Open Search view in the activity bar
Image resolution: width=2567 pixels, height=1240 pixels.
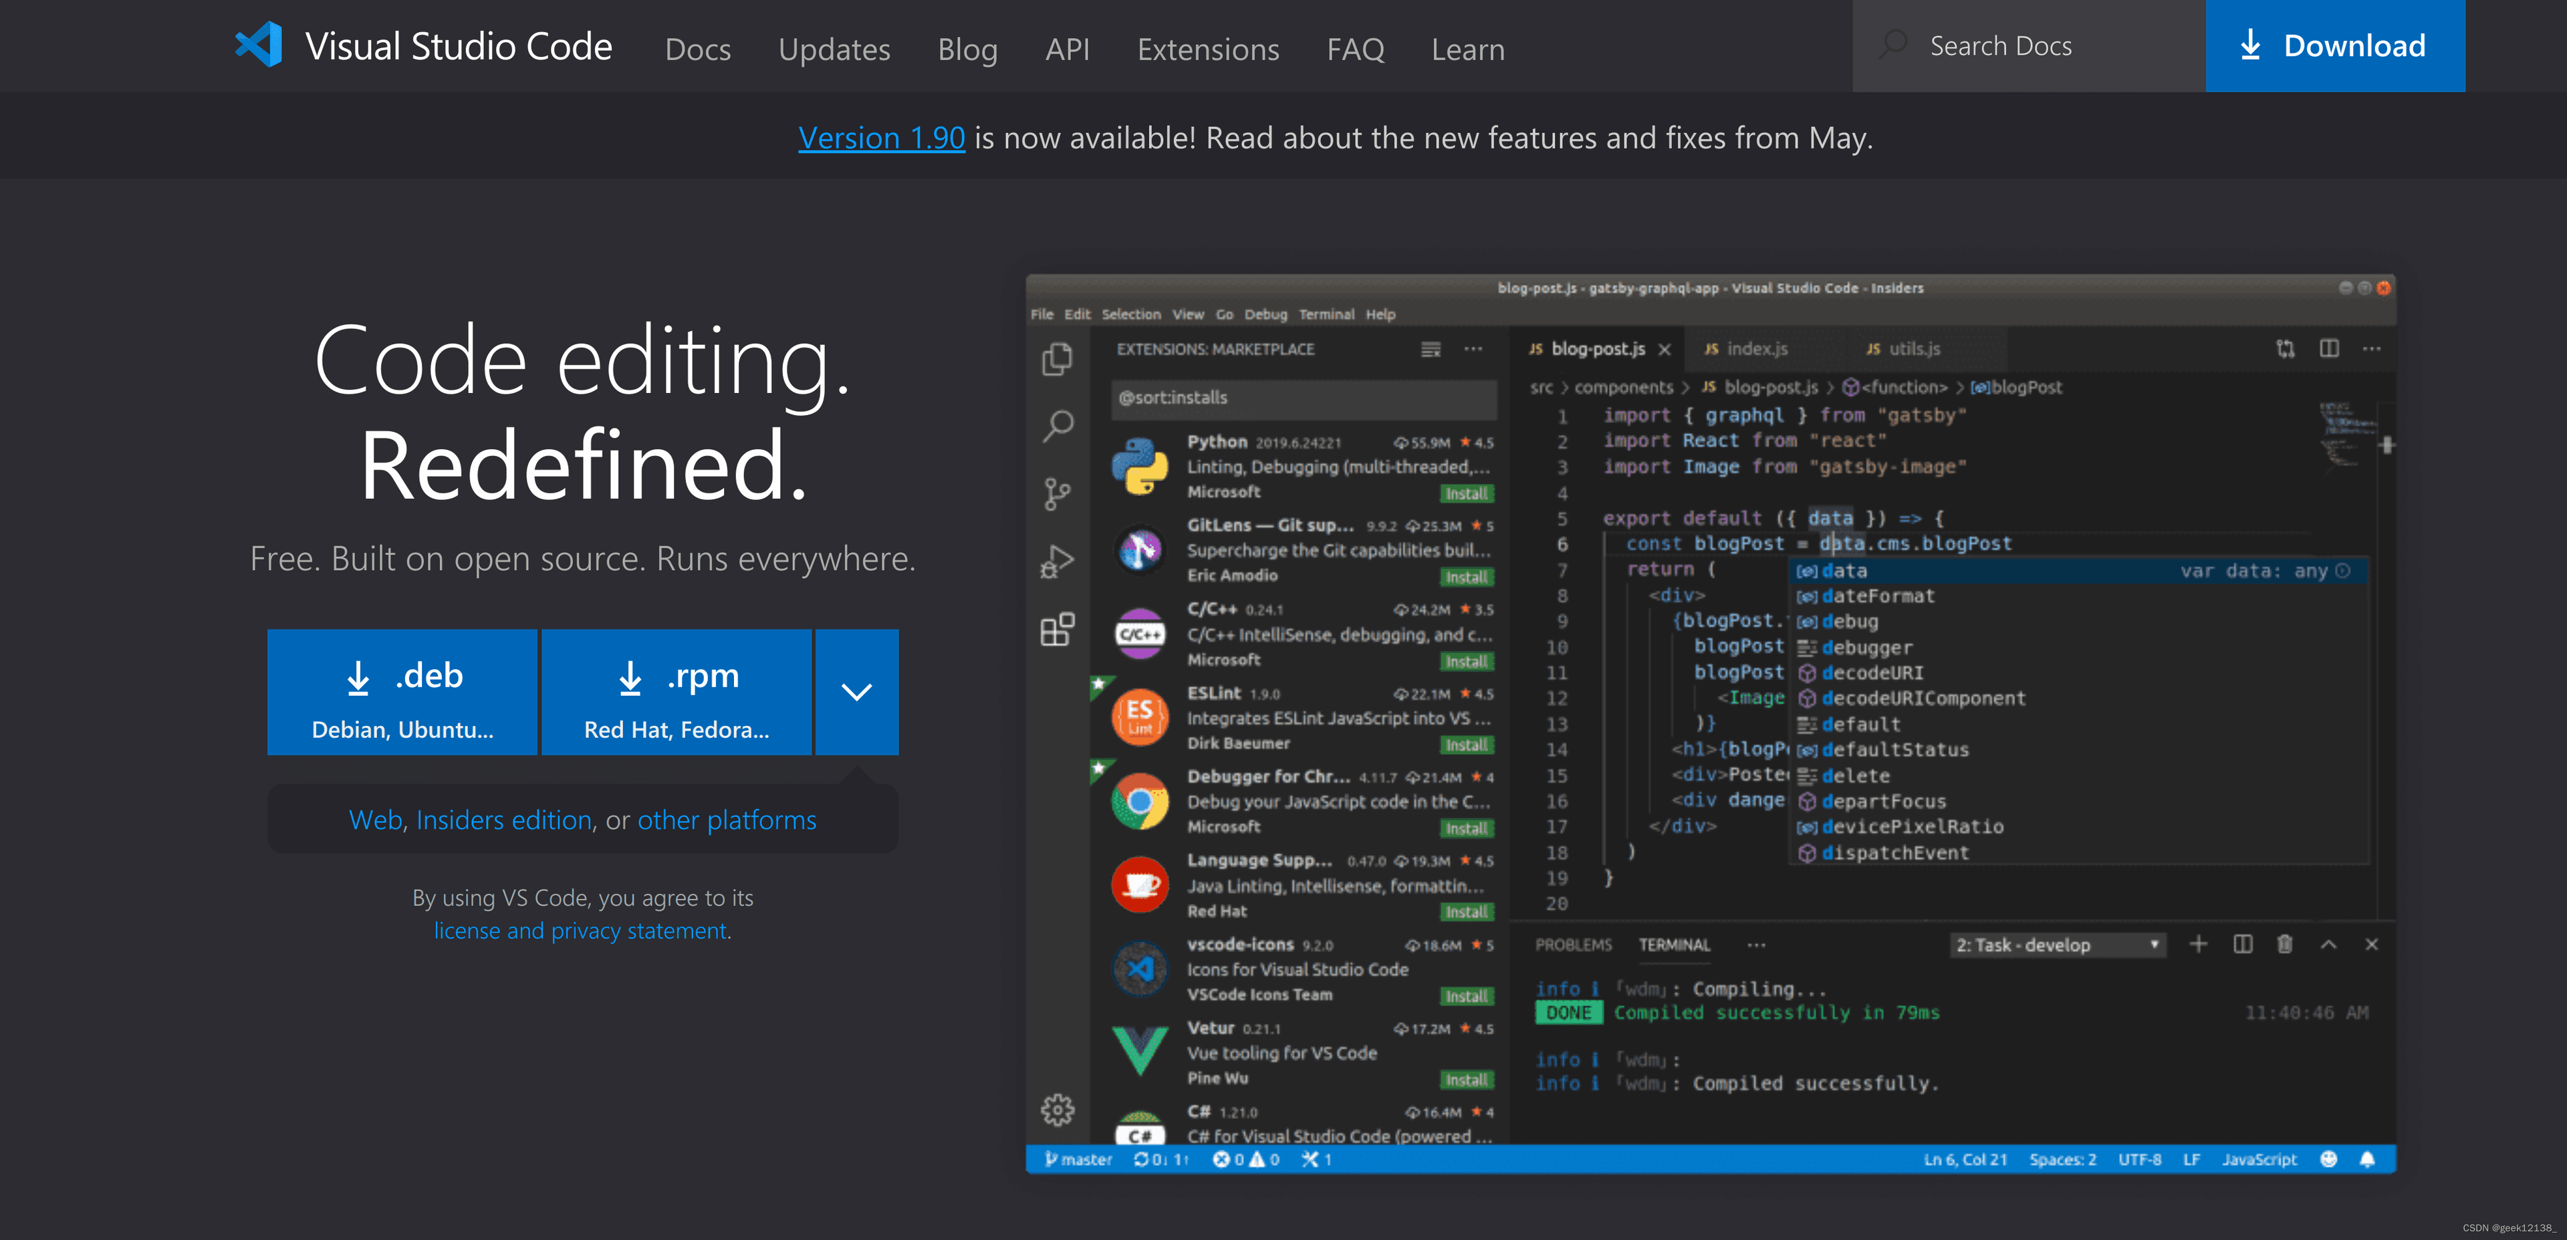(1058, 426)
